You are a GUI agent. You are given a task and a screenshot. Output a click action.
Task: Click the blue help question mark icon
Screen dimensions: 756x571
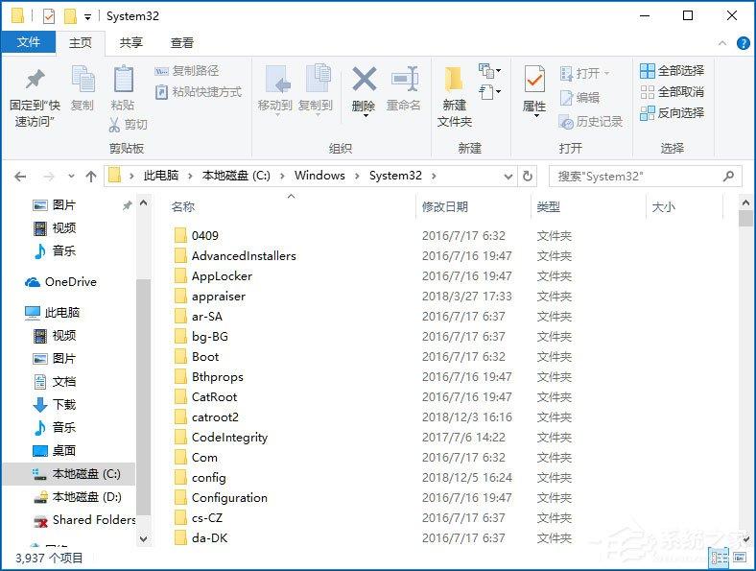(x=743, y=43)
